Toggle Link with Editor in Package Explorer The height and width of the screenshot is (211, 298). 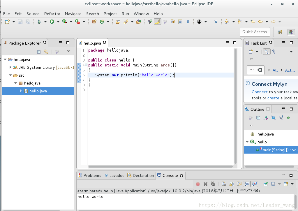[46, 52]
